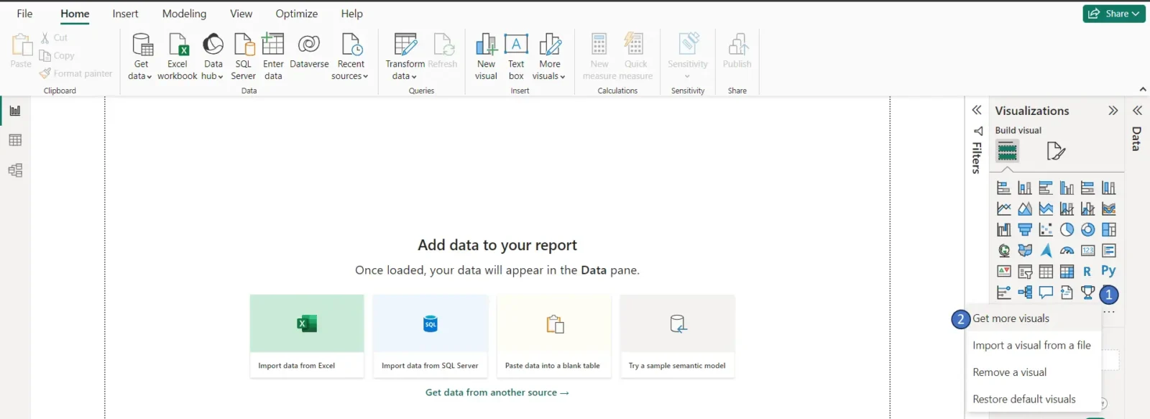Select the Line chart visual
1150x419 pixels.
[1004, 209]
